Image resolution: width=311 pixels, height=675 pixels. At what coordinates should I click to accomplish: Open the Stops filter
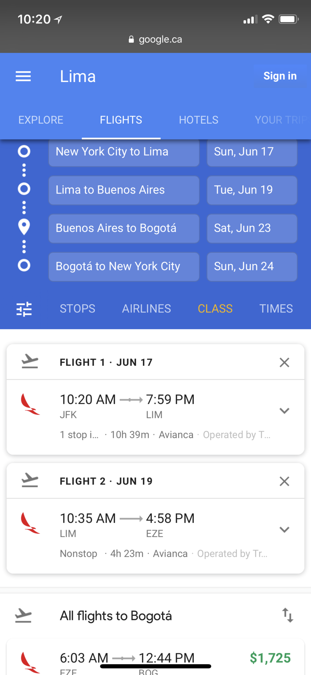click(x=77, y=309)
